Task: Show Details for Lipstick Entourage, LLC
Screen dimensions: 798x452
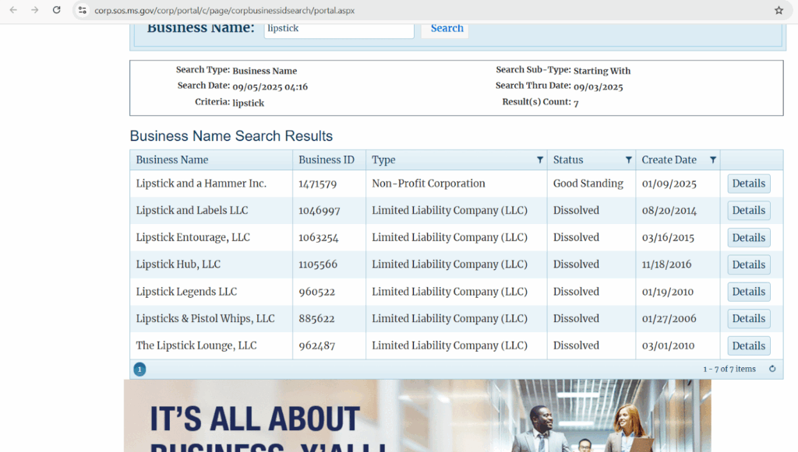Action: click(748, 238)
